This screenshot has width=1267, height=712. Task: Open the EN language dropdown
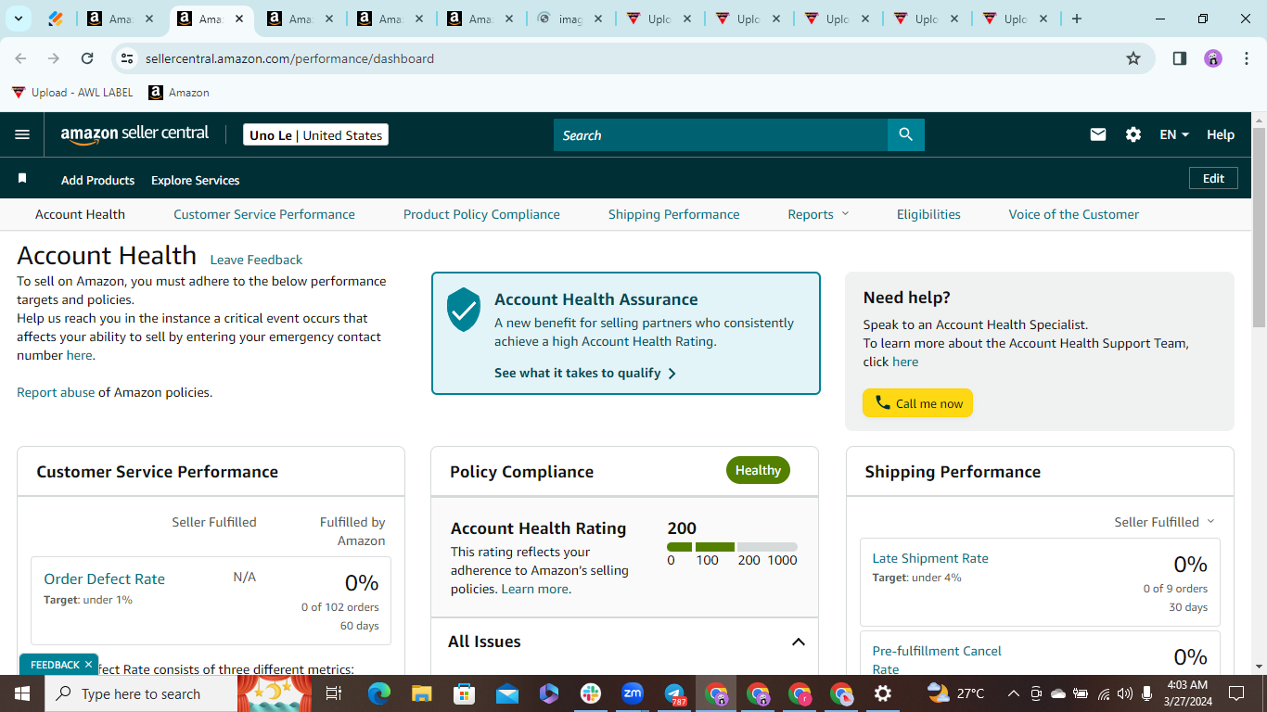(x=1174, y=134)
